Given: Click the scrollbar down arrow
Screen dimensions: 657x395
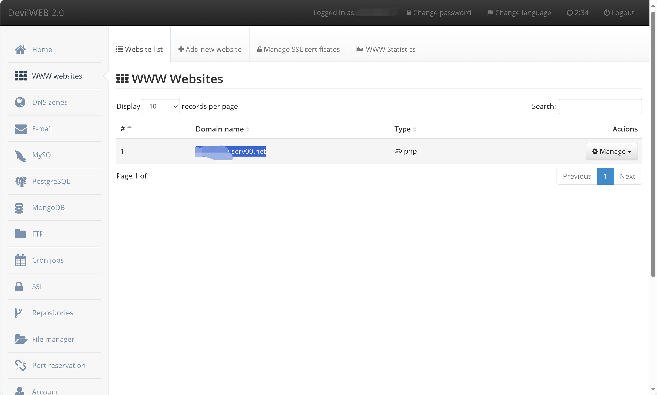Looking at the screenshot, I should (x=653, y=389).
